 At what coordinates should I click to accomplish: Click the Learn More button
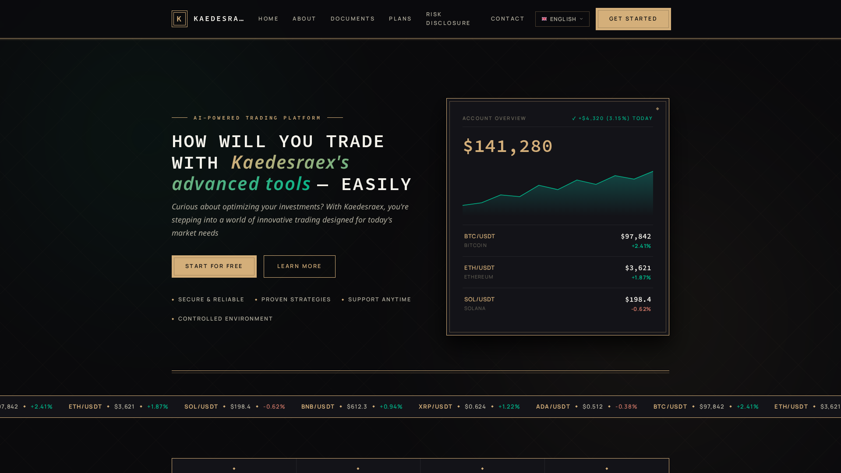pos(300,266)
